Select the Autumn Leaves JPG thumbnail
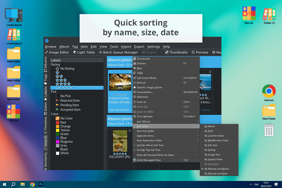 click(x=120, y=82)
